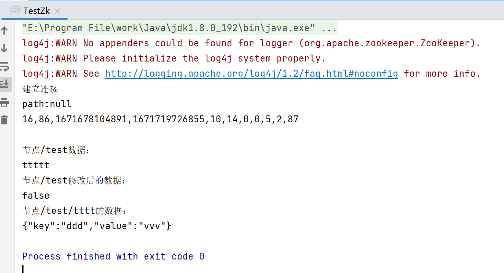Viewport: 504px width, 273px height.
Task: Toggle scroll to end icon
Action: coord(4,84)
